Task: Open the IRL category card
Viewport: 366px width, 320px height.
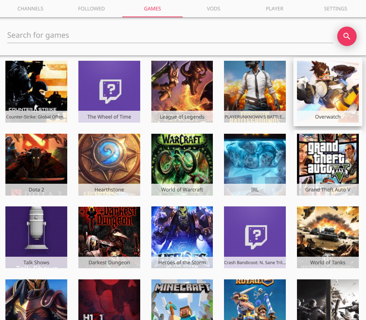Action: click(x=255, y=165)
